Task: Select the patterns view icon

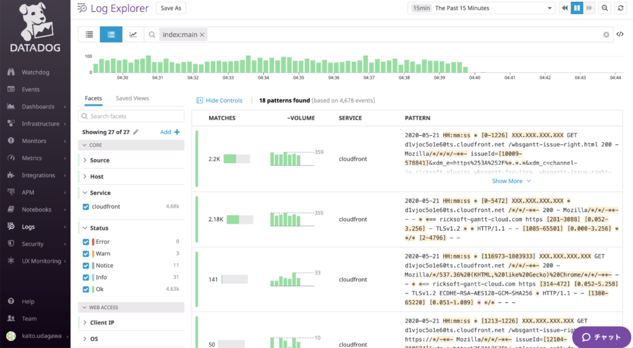Action: (111, 35)
